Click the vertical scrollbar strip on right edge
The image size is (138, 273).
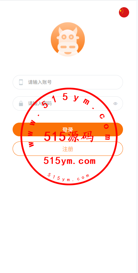coord(137,136)
